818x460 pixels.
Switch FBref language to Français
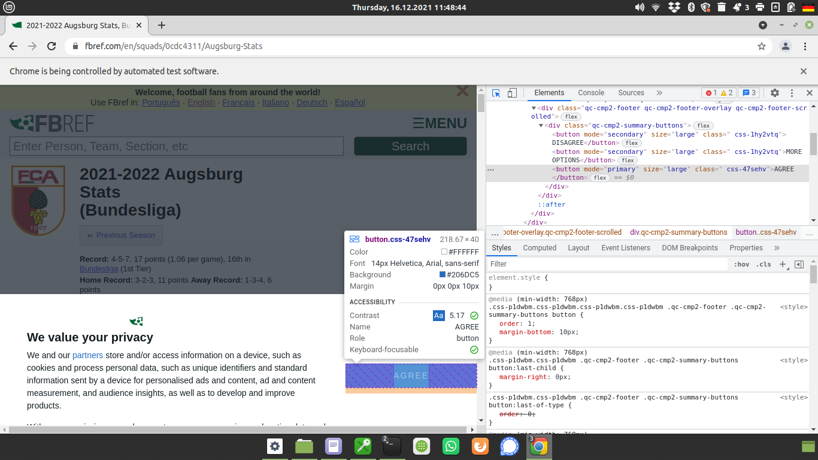pyautogui.click(x=238, y=102)
